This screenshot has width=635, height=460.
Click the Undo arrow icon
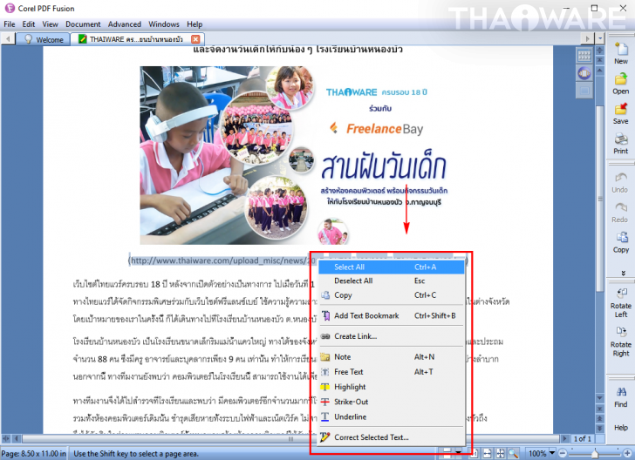[x=621, y=177]
